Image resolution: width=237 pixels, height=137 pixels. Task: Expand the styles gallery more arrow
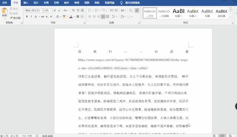tap(230, 17)
